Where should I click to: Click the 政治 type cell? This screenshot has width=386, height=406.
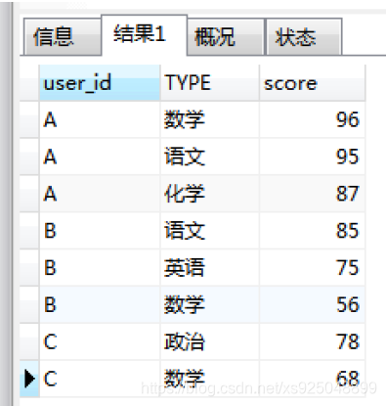click(x=210, y=341)
